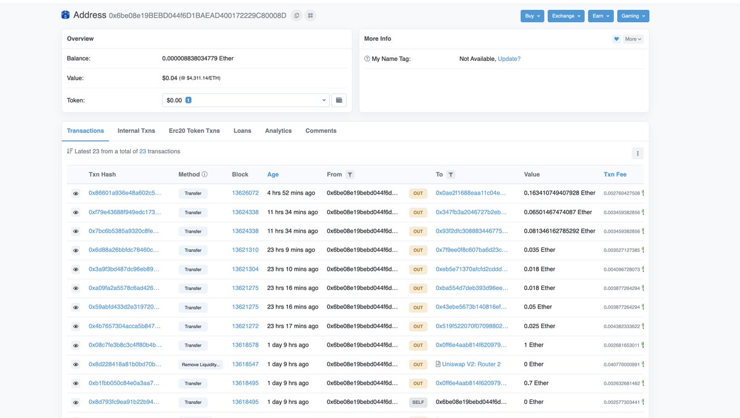Switch to Internal Txns tab

136,131
